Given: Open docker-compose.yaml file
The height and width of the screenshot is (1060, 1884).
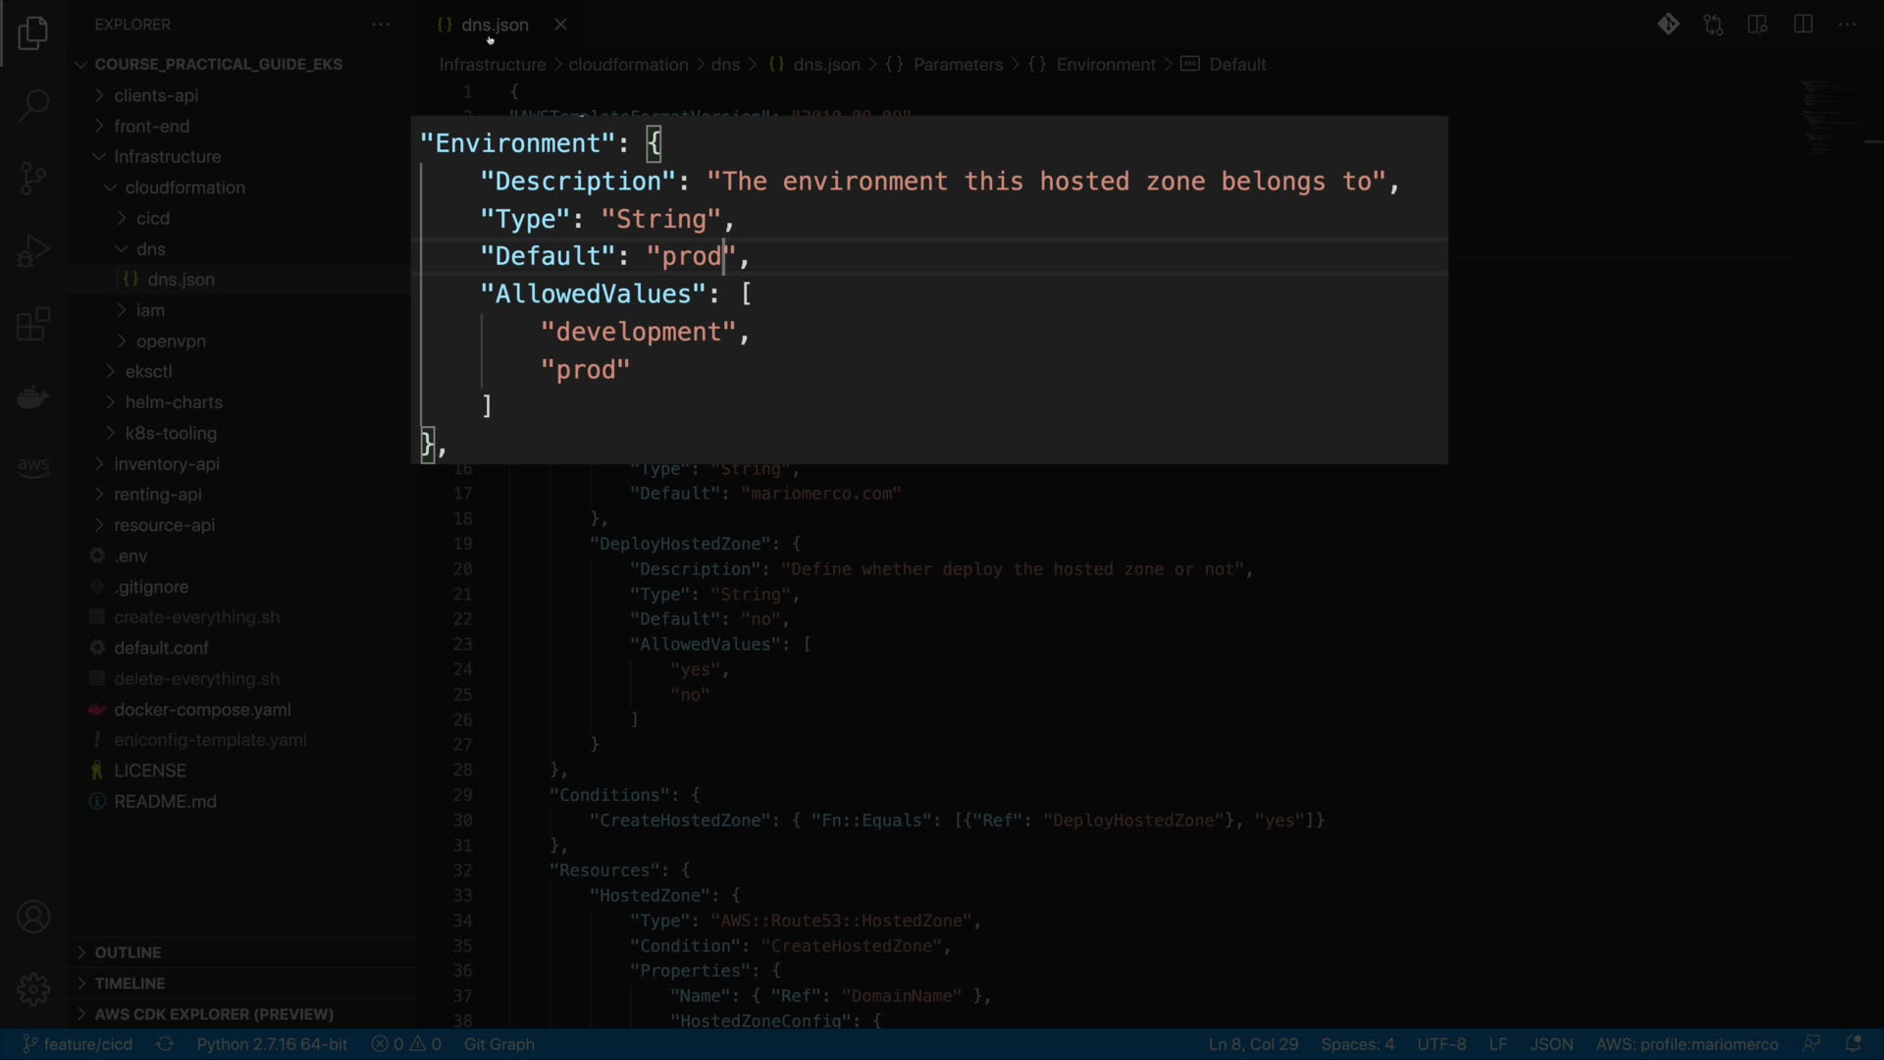Looking at the screenshot, I should coord(202,710).
